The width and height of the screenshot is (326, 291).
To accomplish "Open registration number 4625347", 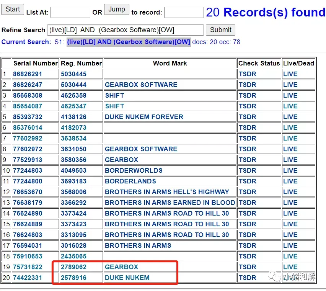I will [73, 106].
